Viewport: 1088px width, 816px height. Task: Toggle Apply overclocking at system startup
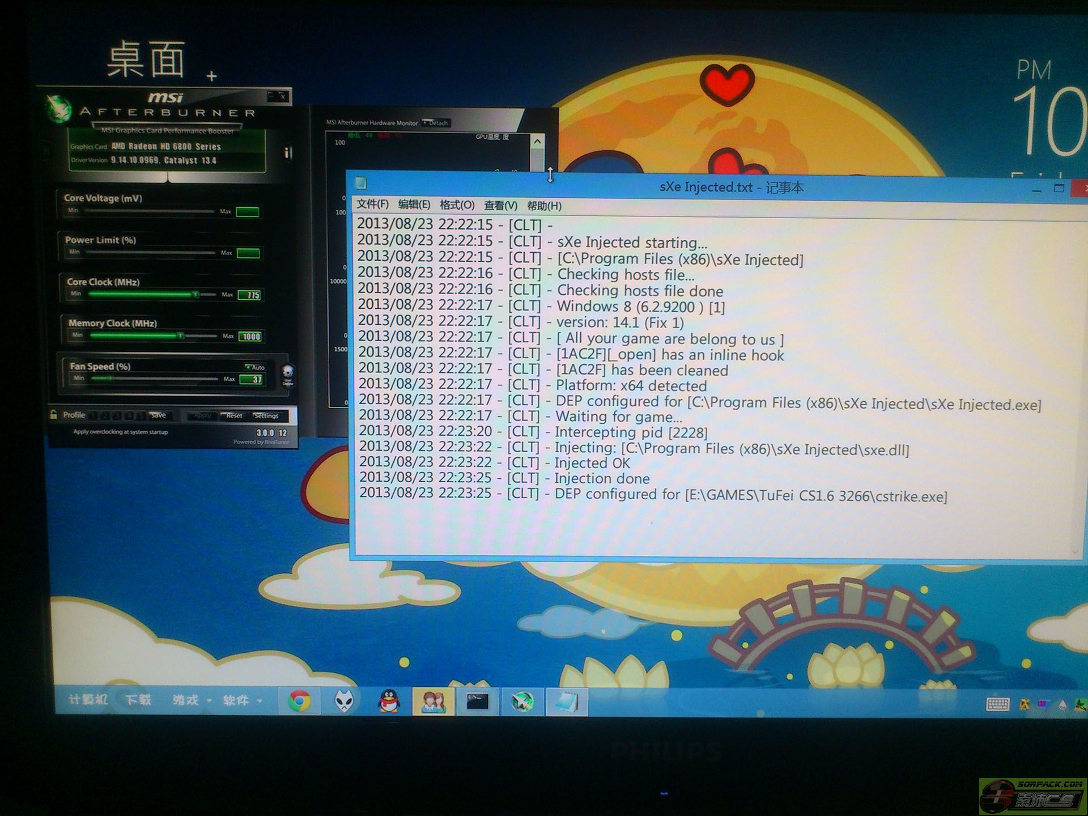pyautogui.click(x=120, y=432)
